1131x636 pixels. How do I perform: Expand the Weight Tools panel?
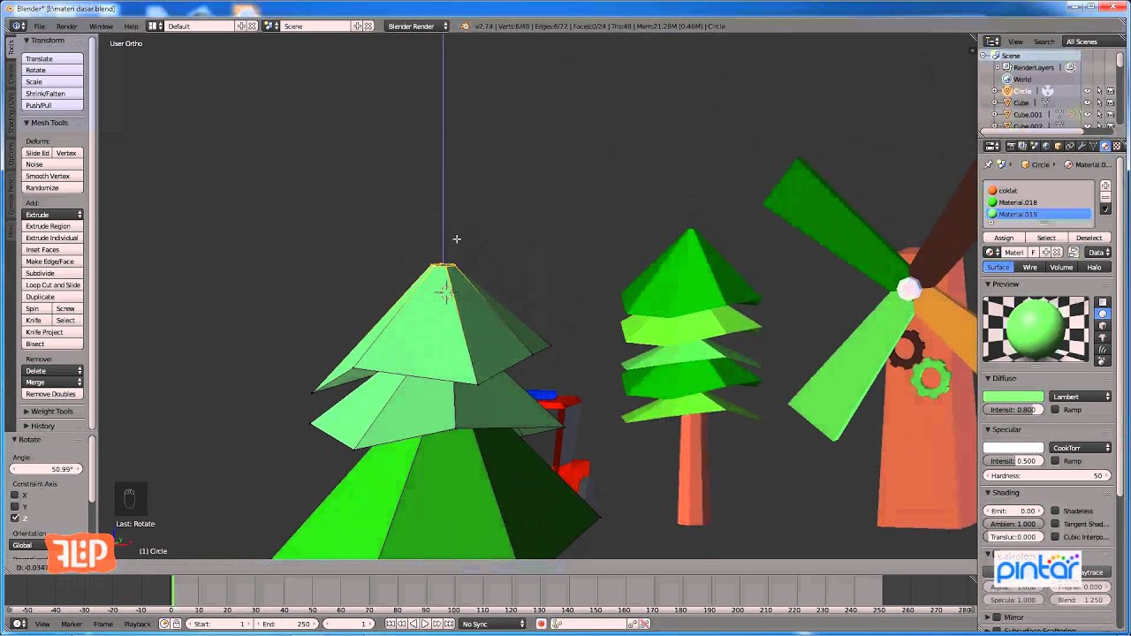[52, 412]
